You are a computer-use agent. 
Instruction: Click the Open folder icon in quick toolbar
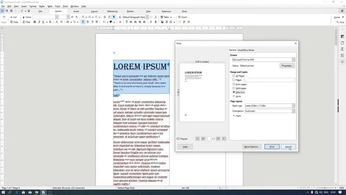[7, 11]
